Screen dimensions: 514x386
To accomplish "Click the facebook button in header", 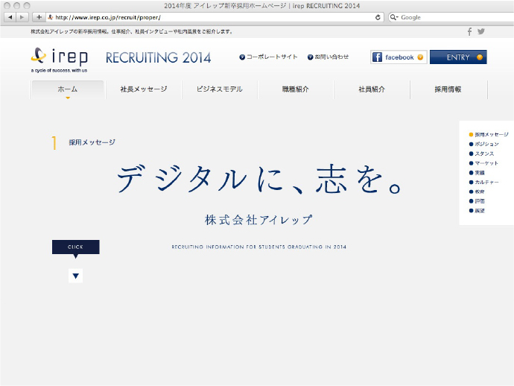I will (x=399, y=57).
